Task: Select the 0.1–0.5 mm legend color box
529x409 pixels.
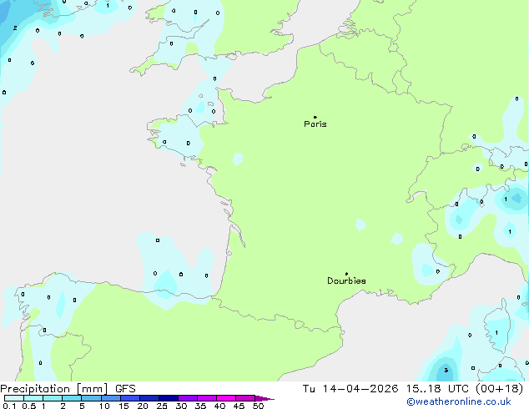Action: 14,398
